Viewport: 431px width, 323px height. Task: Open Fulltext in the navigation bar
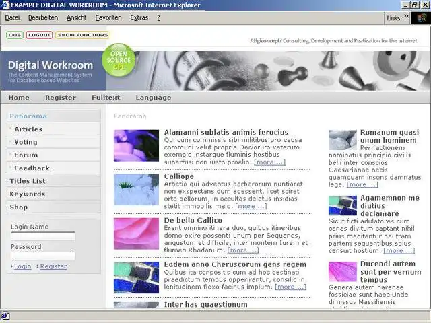click(106, 98)
